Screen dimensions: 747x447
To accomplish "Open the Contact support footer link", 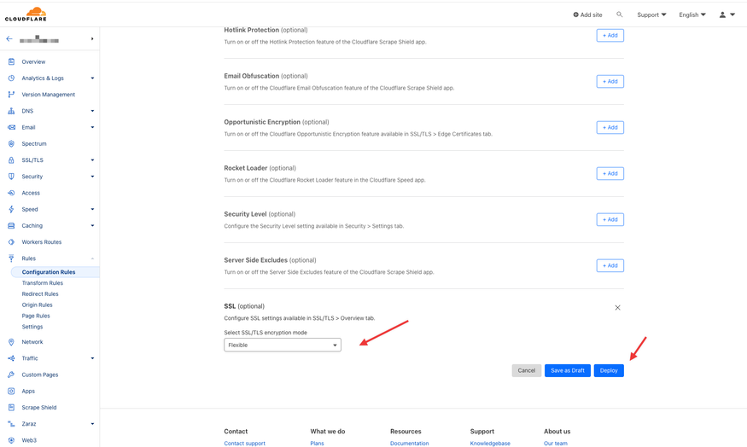I will point(244,443).
